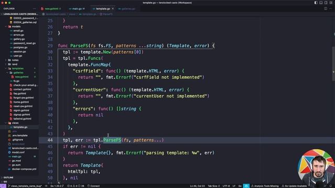This screenshot has width=335, height=188.
Task: Expand the GO section
Action: [x=5, y=182]
